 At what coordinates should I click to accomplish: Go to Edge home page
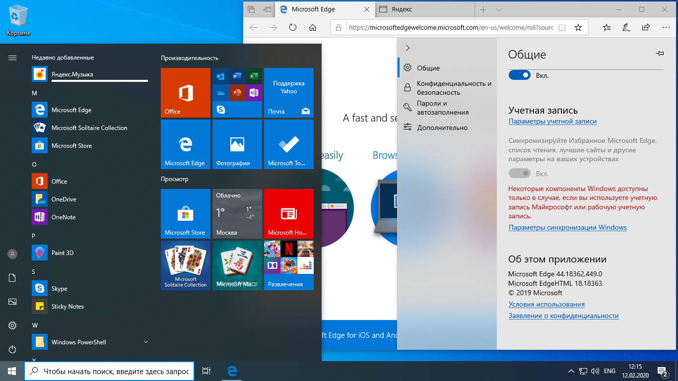point(312,28)
